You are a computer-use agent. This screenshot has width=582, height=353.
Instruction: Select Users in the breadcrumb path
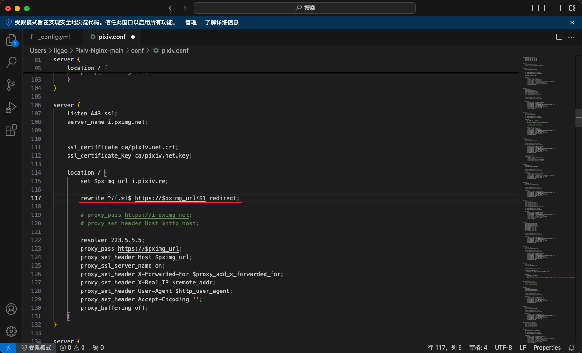38,50
